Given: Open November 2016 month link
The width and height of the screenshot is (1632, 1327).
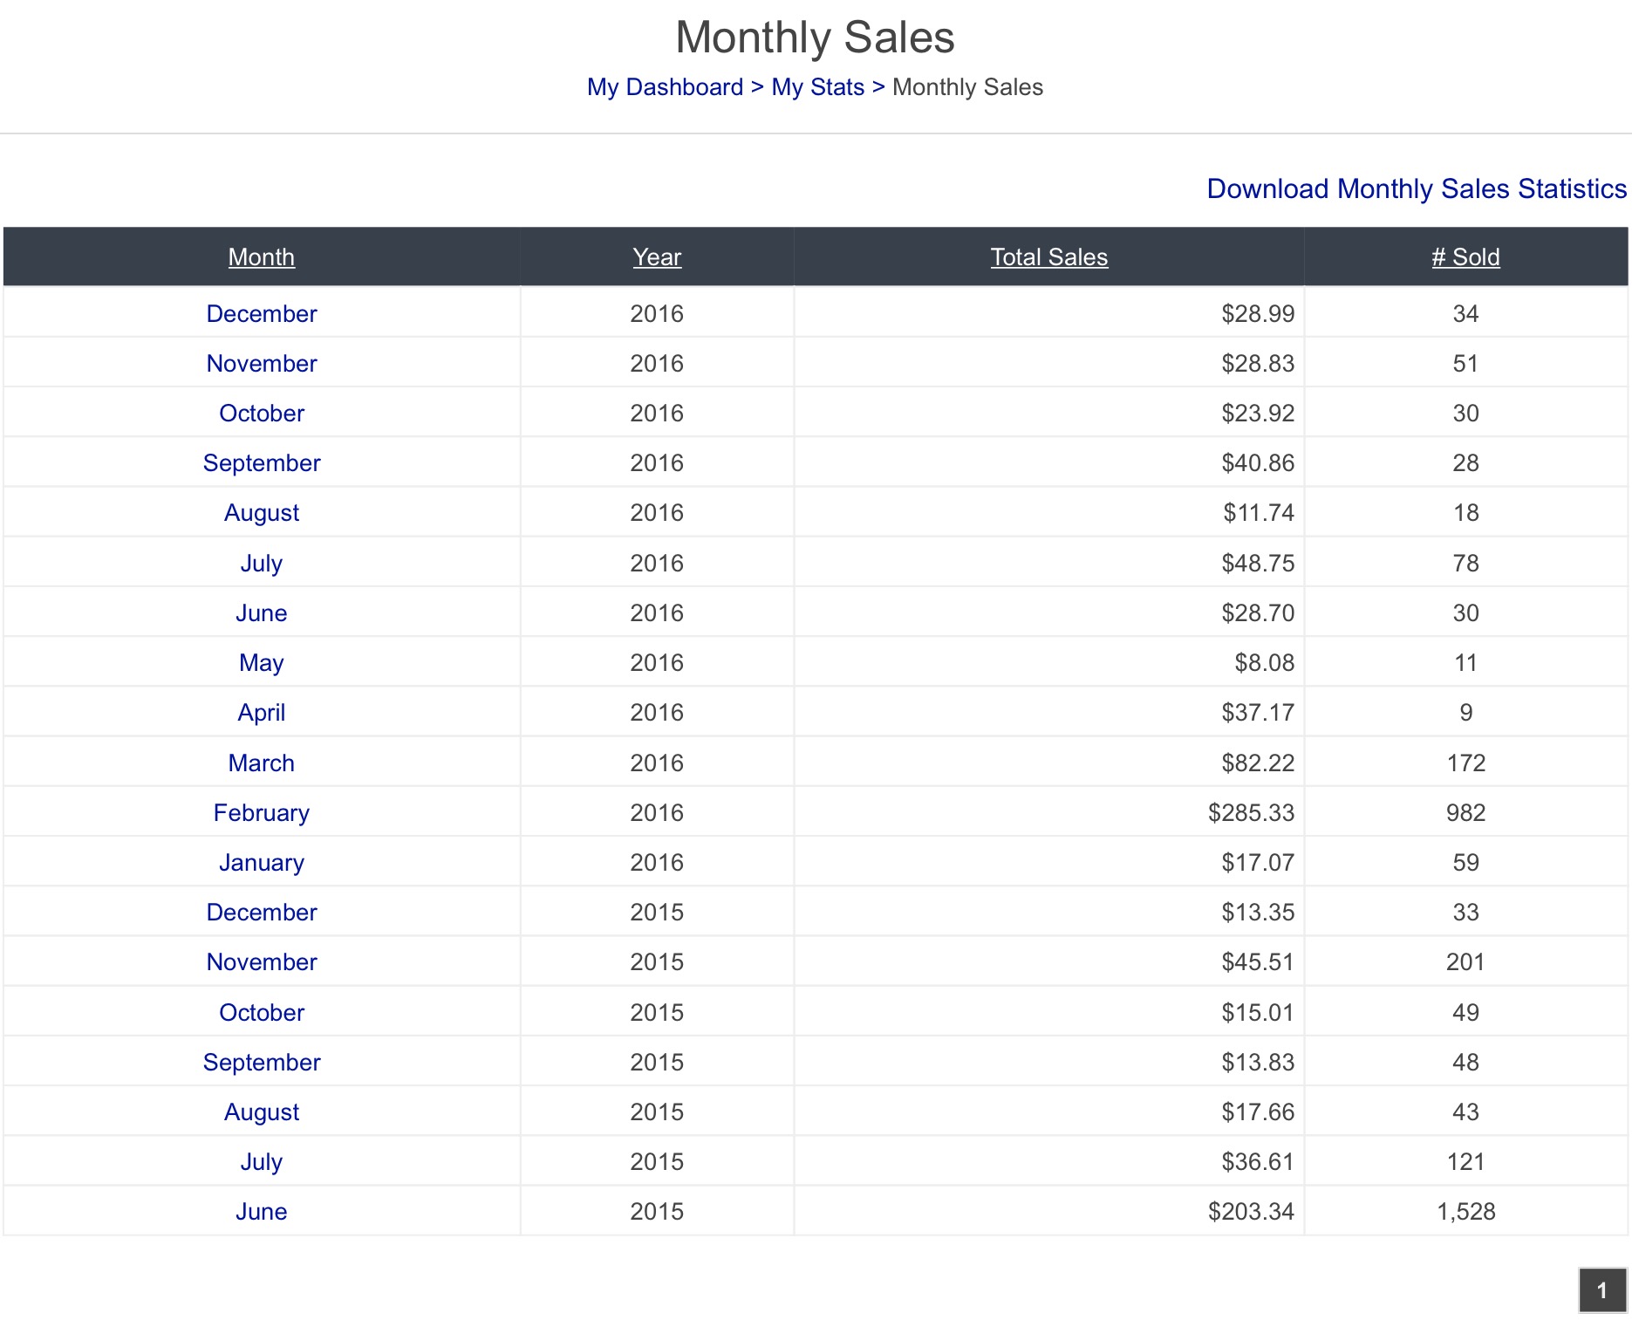Looking at the screenshot, I should click(262, 364).
